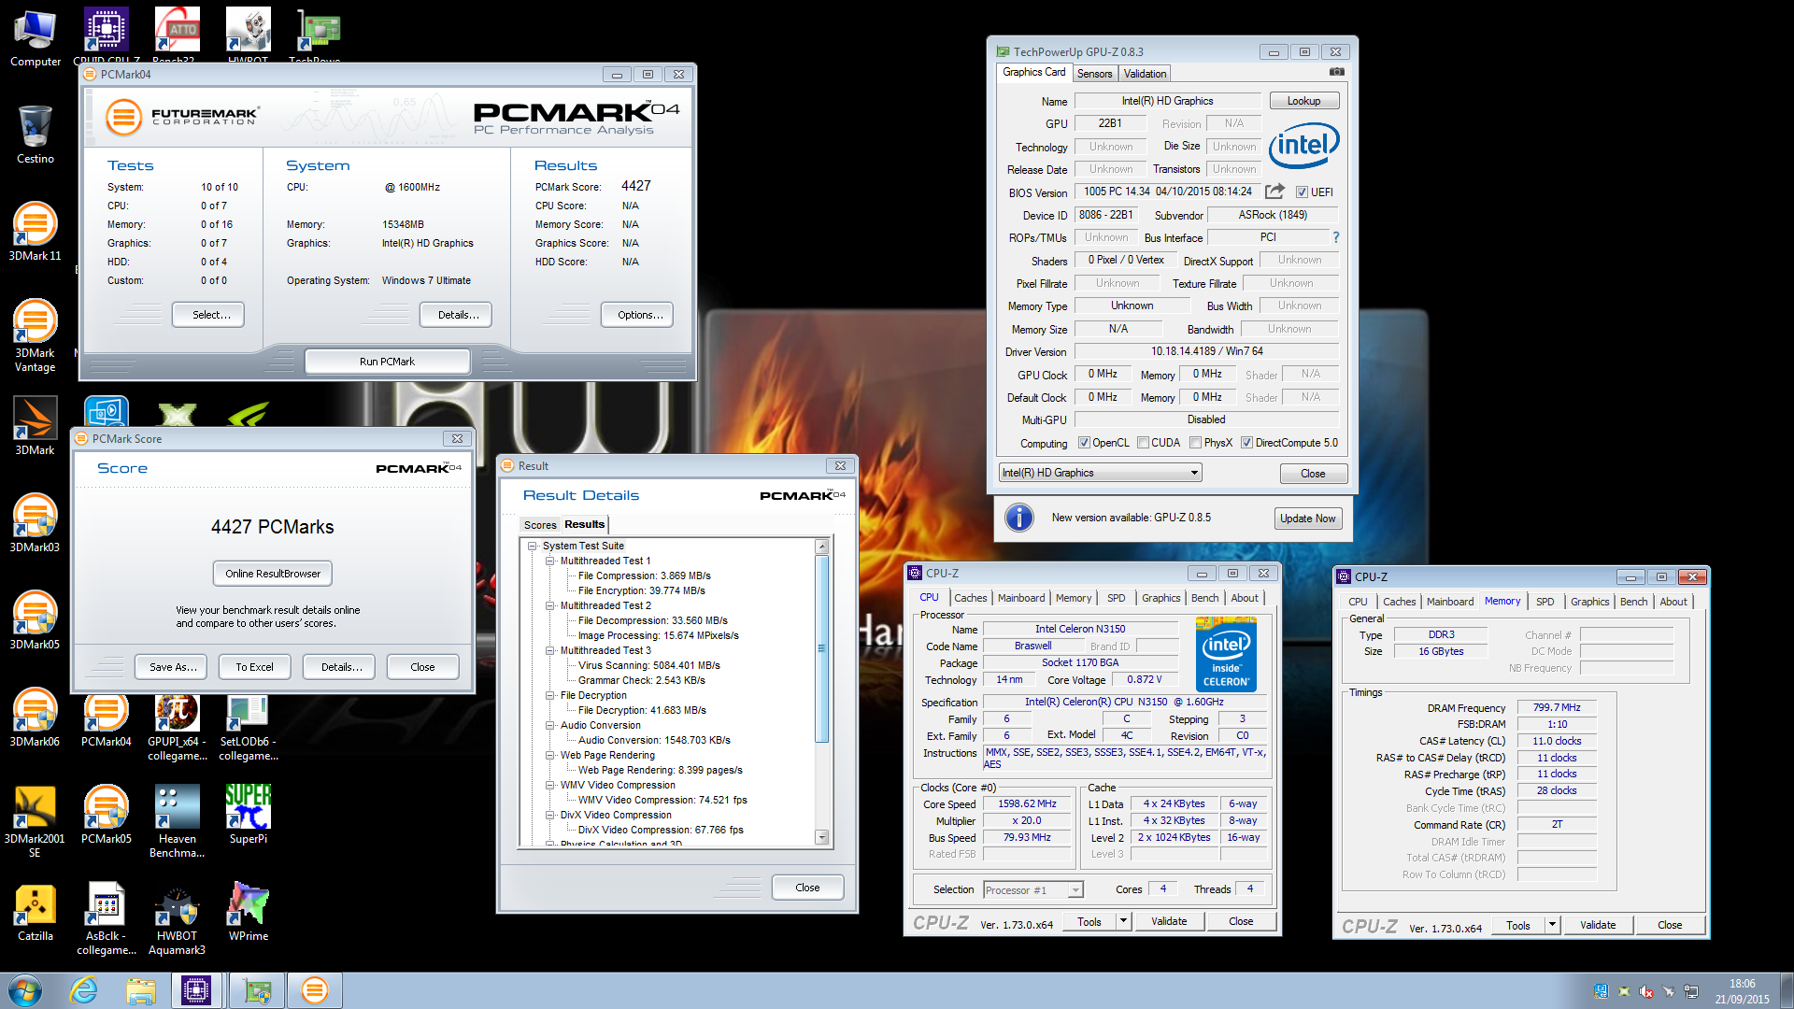
Task: Toggle the DirectCompute 5.0 checkbox
Action: click(x=1246, y=443)
